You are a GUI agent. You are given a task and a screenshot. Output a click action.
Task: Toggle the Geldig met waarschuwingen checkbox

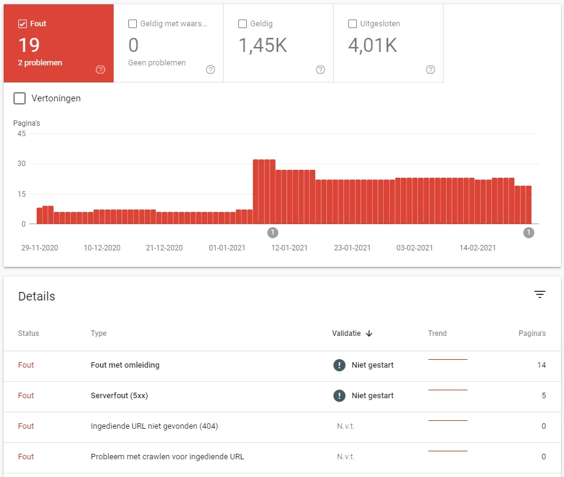tap(133, 24)
